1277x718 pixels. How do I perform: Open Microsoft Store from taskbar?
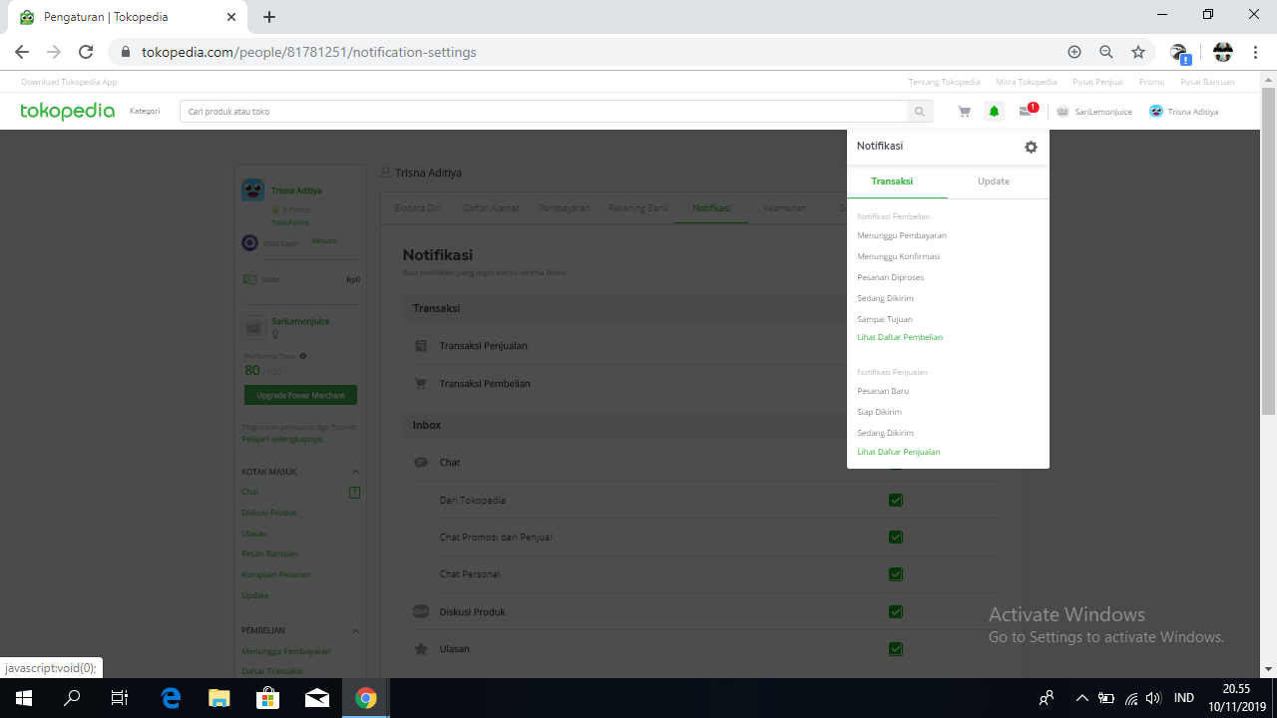(267, 698)
